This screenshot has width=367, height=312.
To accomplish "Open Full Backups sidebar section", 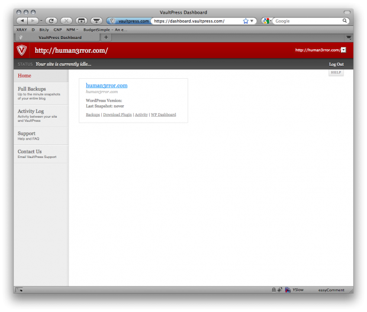I will tap(41, 94).
